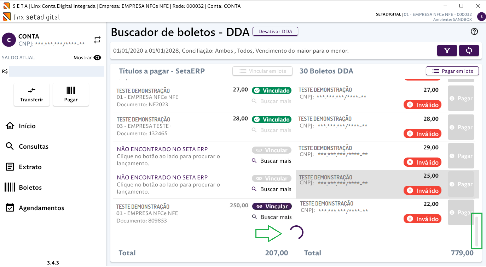Click Buscar mais for Documento NF2023
The height and width of the screenshot is (267, 486).
tap(272, 101)
